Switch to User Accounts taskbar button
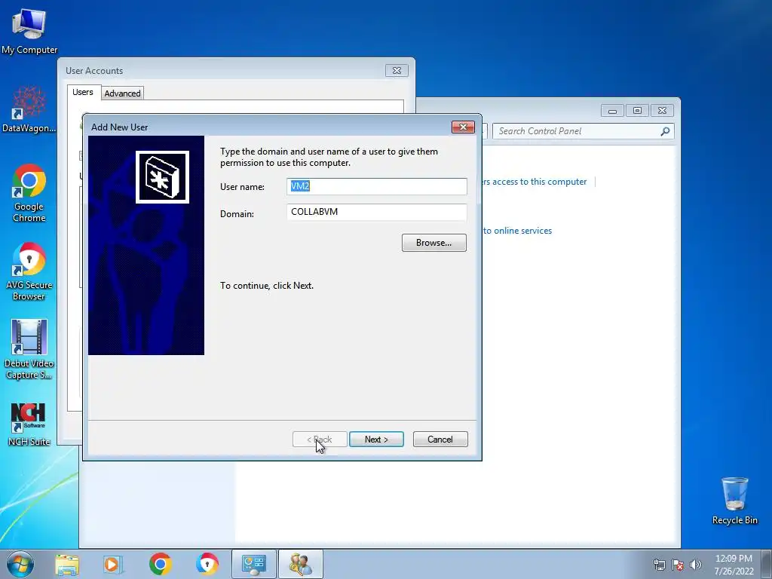The width and height of the screenshot is (772, 579). click(301, 564)
